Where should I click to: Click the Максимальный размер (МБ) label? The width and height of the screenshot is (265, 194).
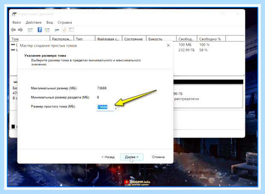click(x=54, y=88)
